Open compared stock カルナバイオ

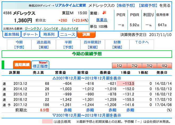pyautogui.click(x=70, y=29)
